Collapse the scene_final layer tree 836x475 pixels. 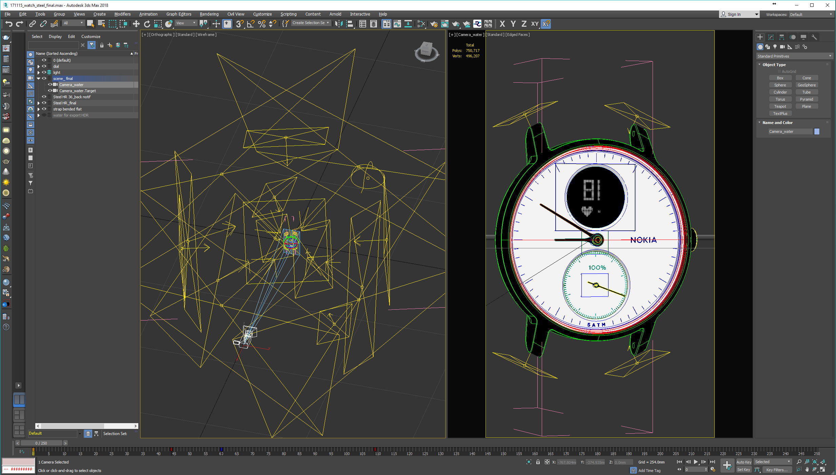39,79
